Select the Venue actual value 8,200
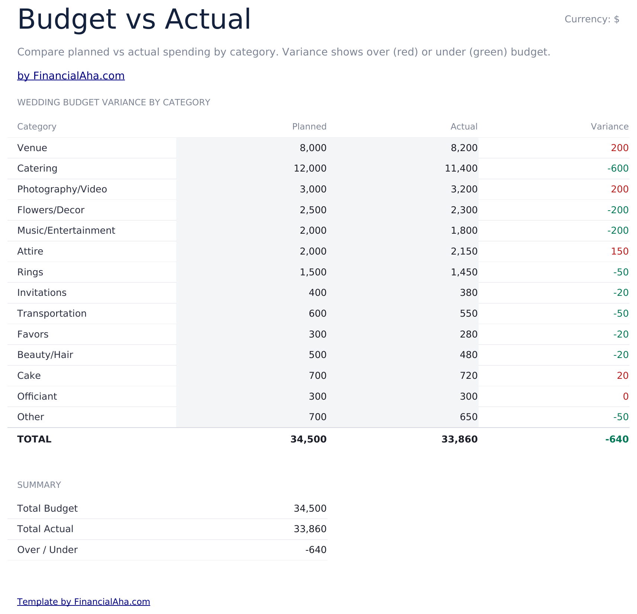This screenshot has height=614, width=637. pyautogui.click(x=464, y=148)
